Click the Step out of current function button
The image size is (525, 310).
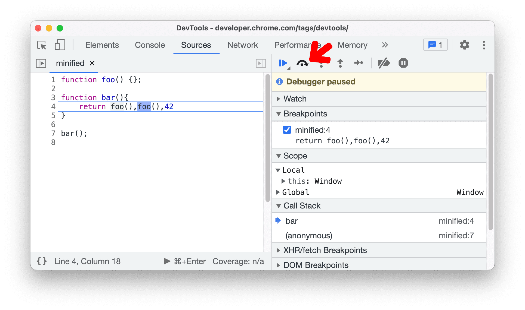click(340, 63)
